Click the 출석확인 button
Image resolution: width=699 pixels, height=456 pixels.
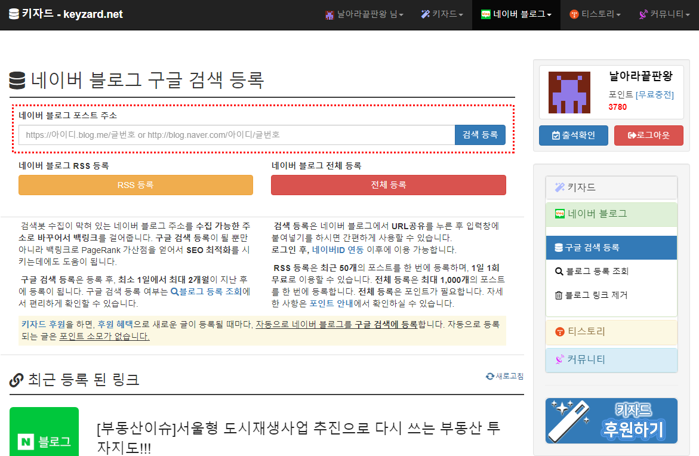(x=573, y=135)
